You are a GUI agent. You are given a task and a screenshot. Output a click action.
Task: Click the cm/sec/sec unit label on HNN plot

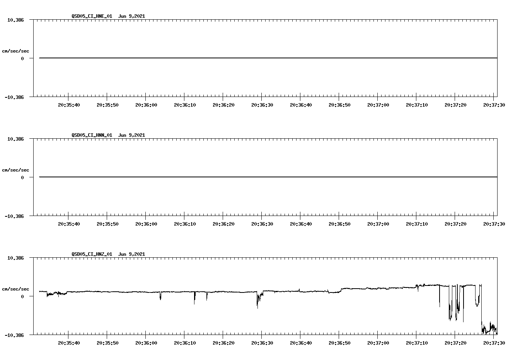pyautogui.click(x=15, y=170)
